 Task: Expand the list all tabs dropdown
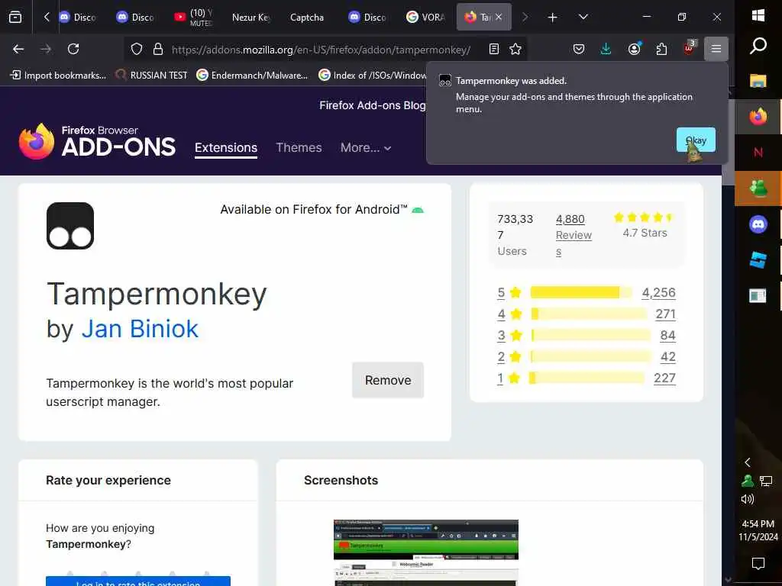pyautogui.click(x=583, y=17)
